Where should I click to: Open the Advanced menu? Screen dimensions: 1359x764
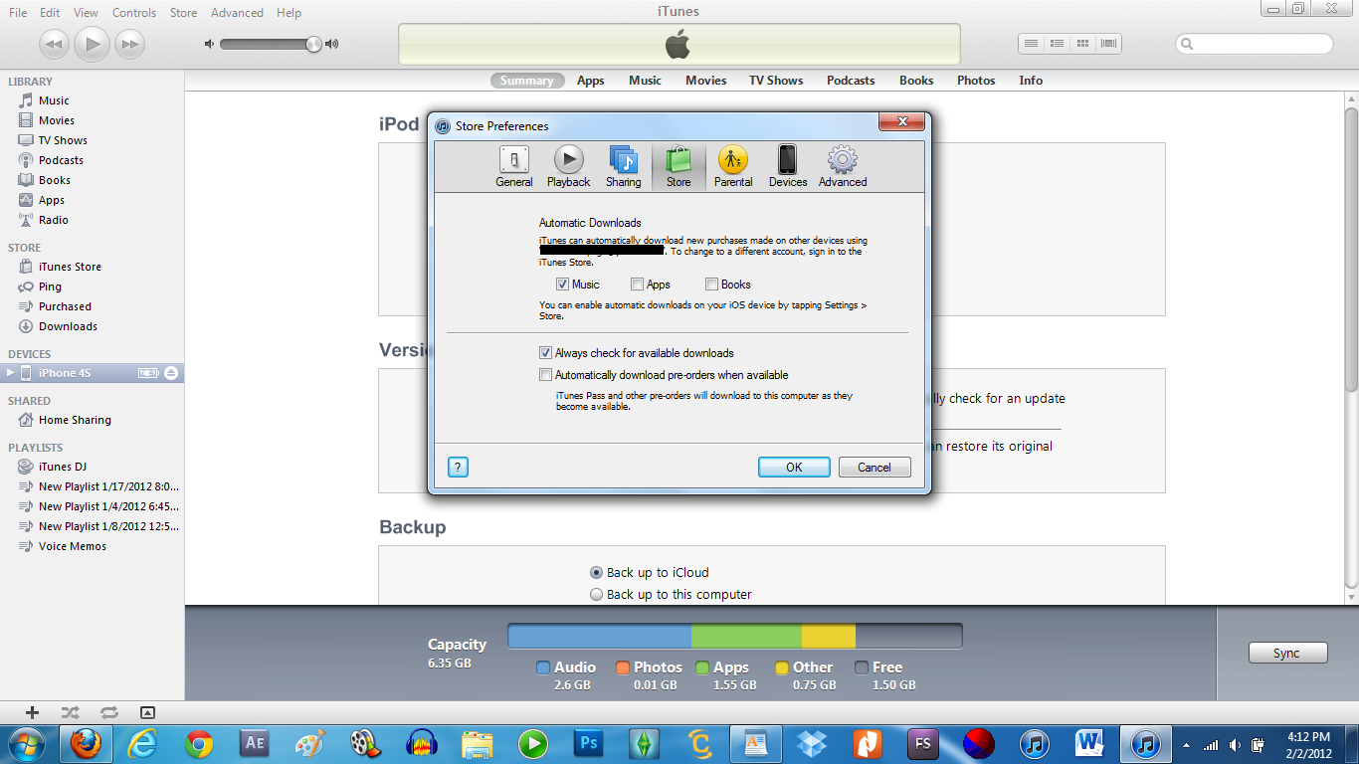pos(237,13)
